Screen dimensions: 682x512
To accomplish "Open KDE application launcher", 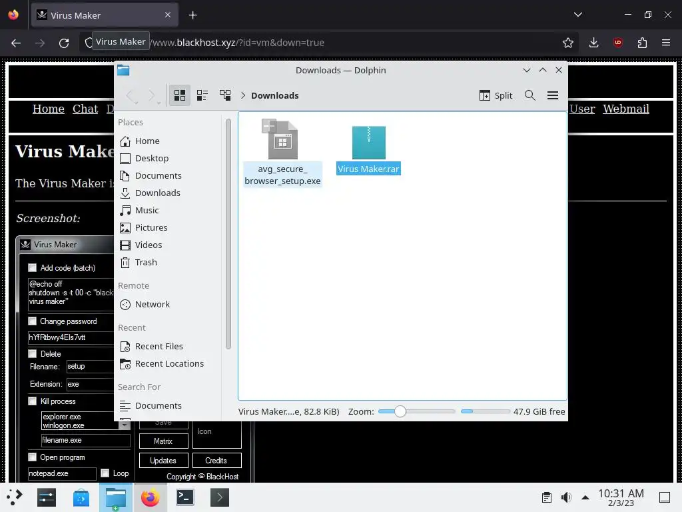I will [15, 497].
